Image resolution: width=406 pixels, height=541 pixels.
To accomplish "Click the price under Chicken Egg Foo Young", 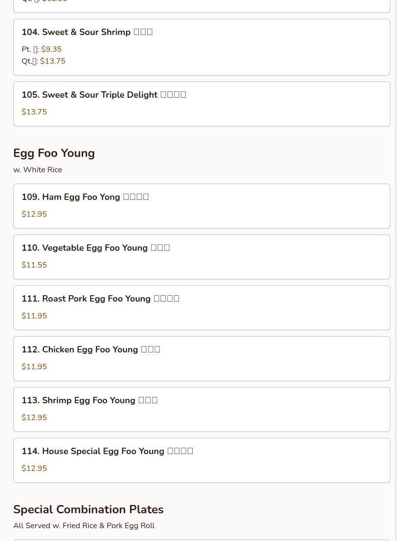I will [x=34, y=367].
